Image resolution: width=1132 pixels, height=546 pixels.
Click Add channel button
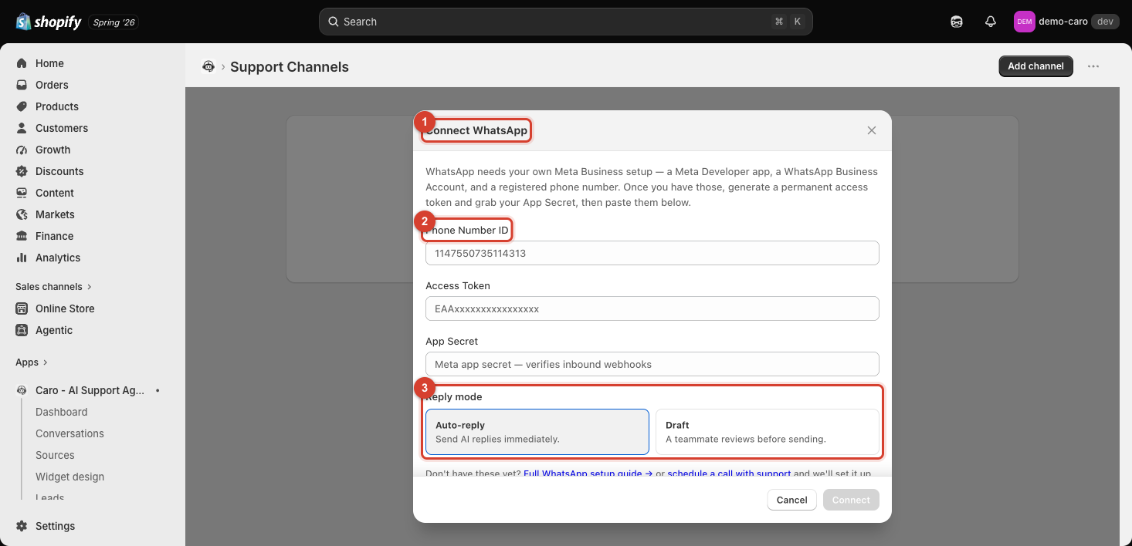[1035, 66]
